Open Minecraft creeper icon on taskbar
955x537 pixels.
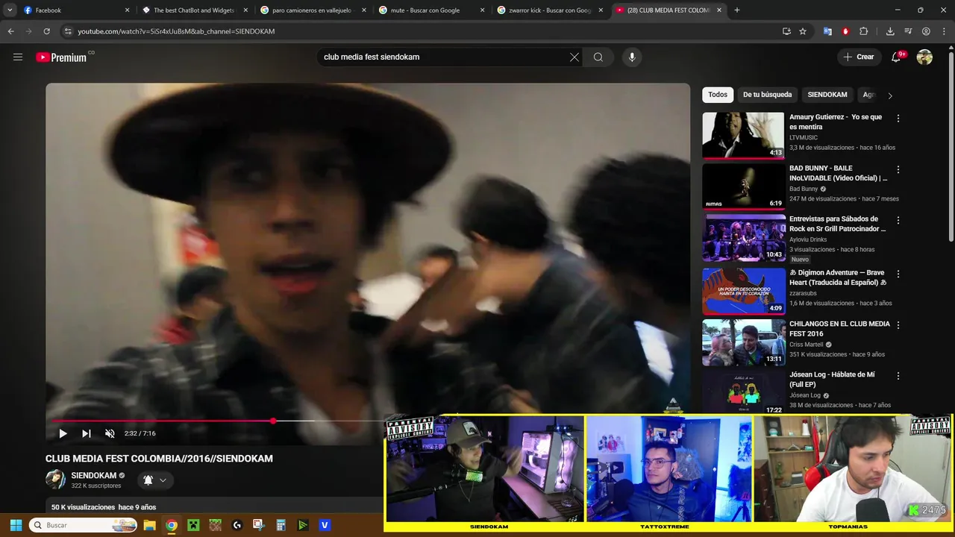pos(193,525)
